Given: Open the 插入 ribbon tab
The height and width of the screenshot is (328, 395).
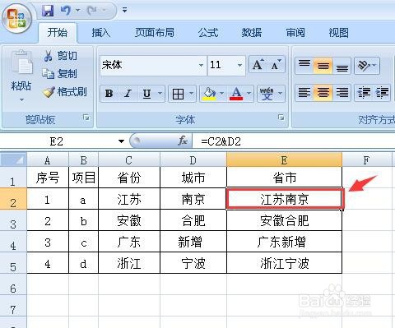Looking at the screenshot, I should pyautogui.click(x=101, y=33).
